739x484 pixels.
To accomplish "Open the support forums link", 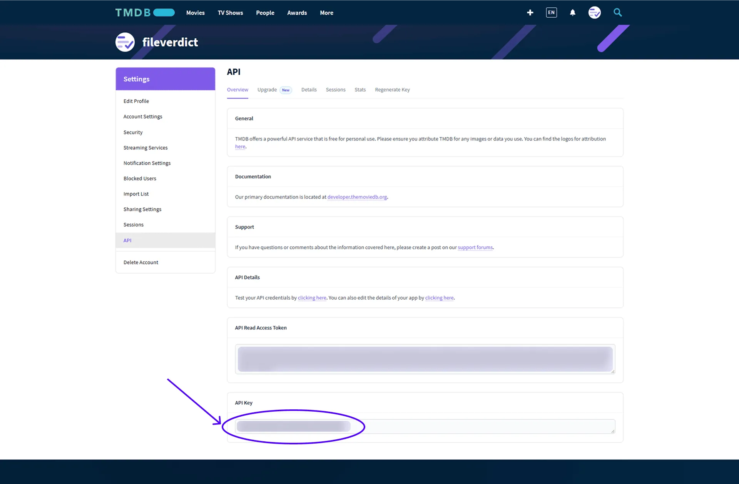I will click(475, 247).
